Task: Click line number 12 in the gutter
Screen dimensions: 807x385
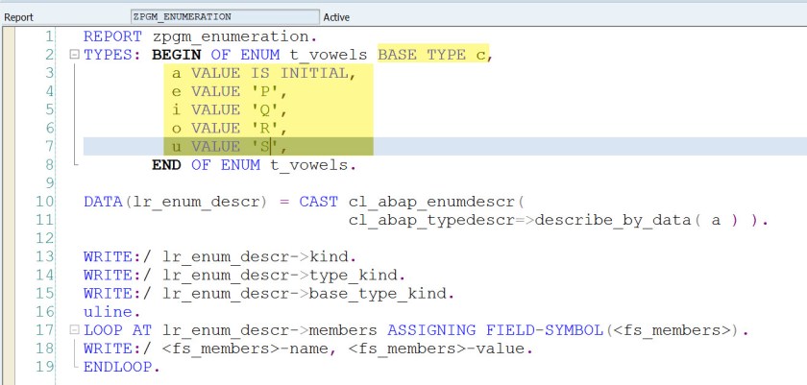Action: pyautogui.click(x=44, y=238)
